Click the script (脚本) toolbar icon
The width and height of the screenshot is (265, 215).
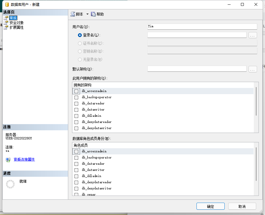coord(73,14)
